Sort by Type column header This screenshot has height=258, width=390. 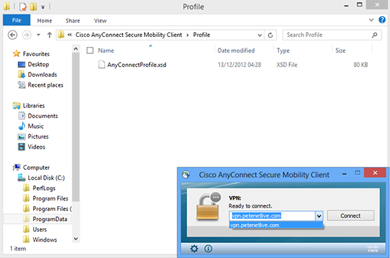click(283, 50)
